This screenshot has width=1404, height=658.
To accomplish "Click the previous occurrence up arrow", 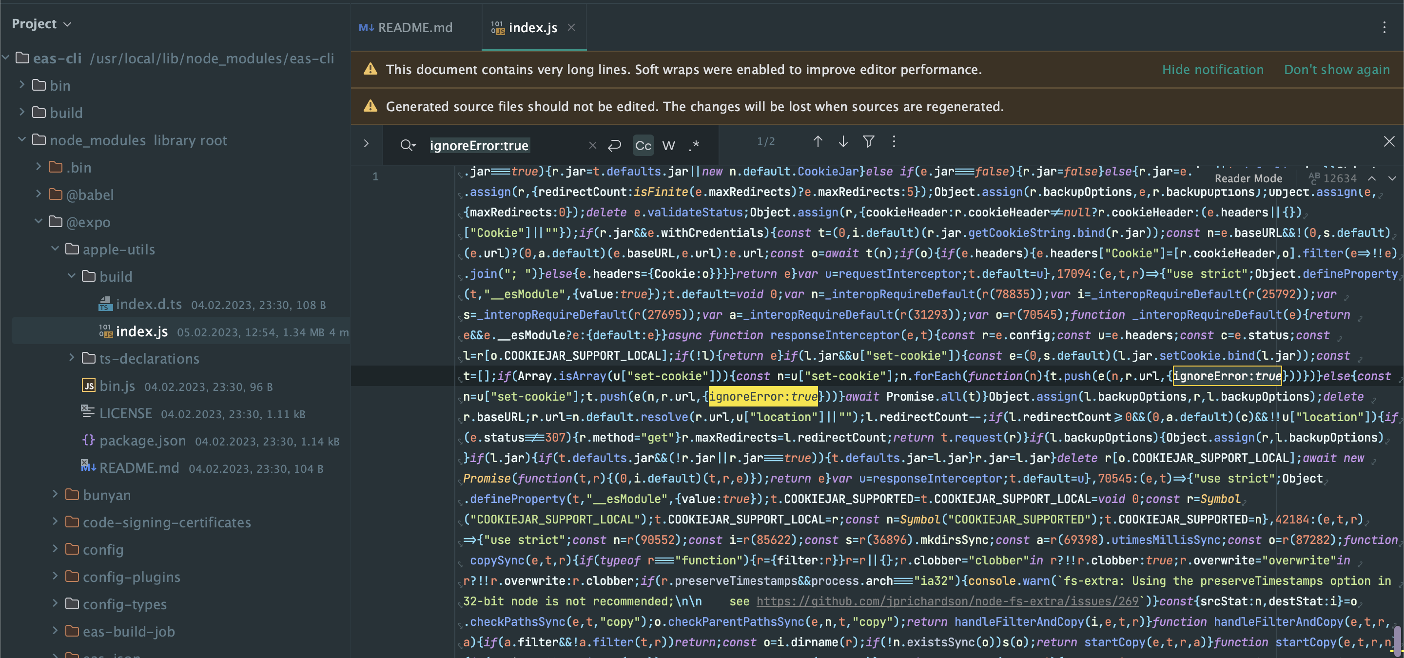I will pyautogui.click(x=818, y=142).
